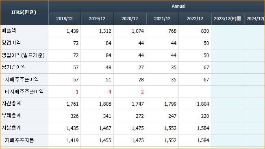Click the help icon next to 2023/12(E)
This screenshot has width=265, height=149.
point(239,18)
